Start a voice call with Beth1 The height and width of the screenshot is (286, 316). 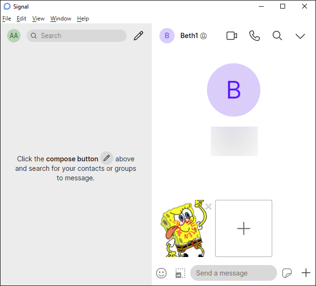[254, 36]
